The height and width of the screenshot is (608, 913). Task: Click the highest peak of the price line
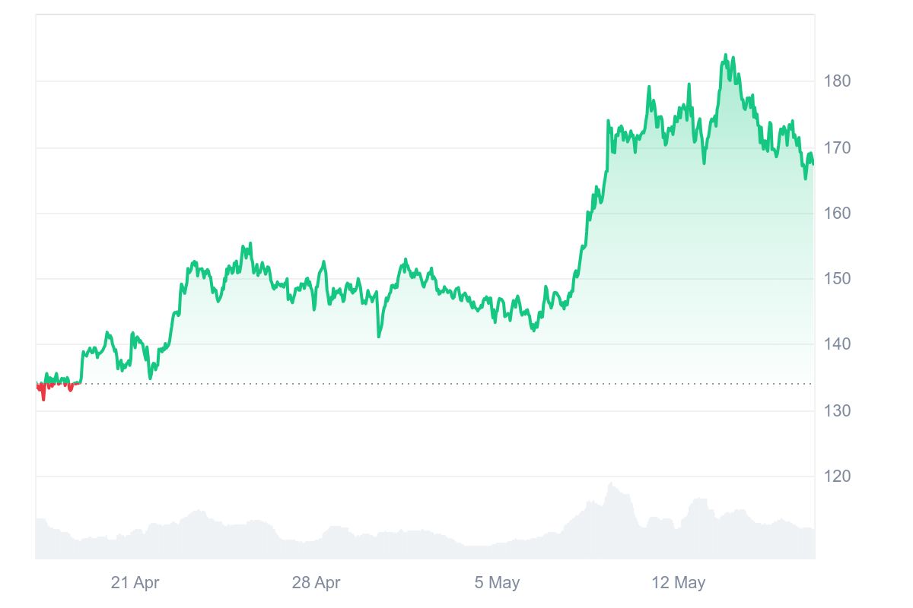[x=725, y=55]
